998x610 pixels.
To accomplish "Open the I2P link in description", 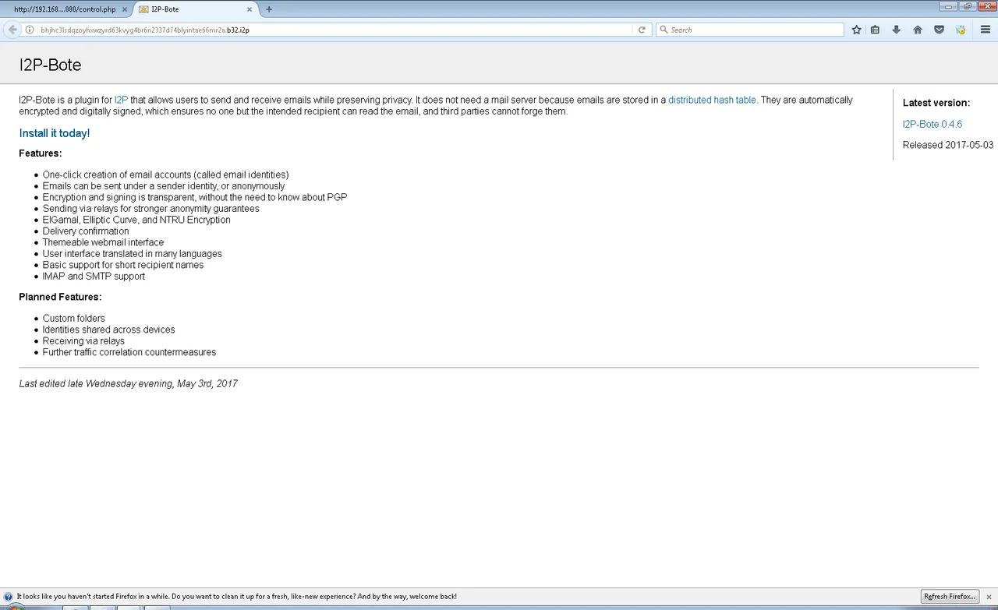I will (121, 100).
